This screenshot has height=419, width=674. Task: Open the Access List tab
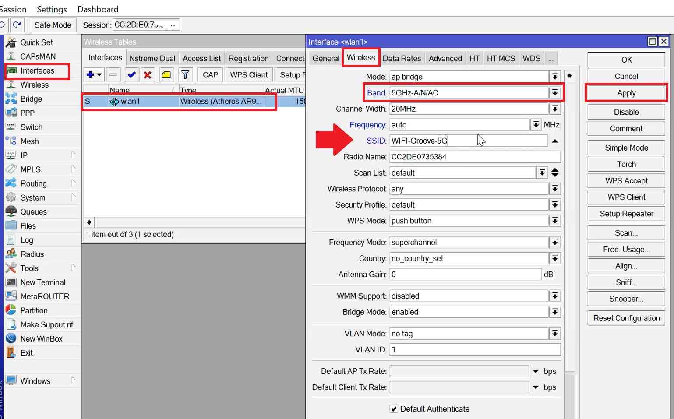click(201, 58)
